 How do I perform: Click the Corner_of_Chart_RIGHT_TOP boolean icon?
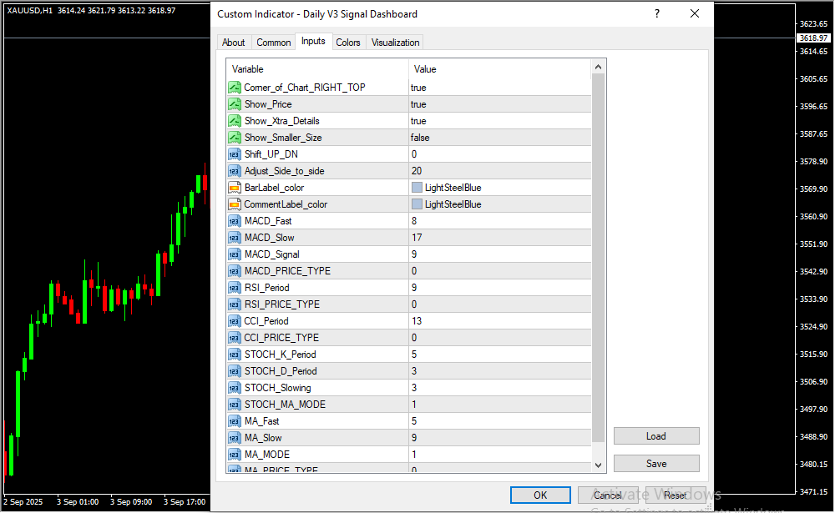[x=234, y=88]
